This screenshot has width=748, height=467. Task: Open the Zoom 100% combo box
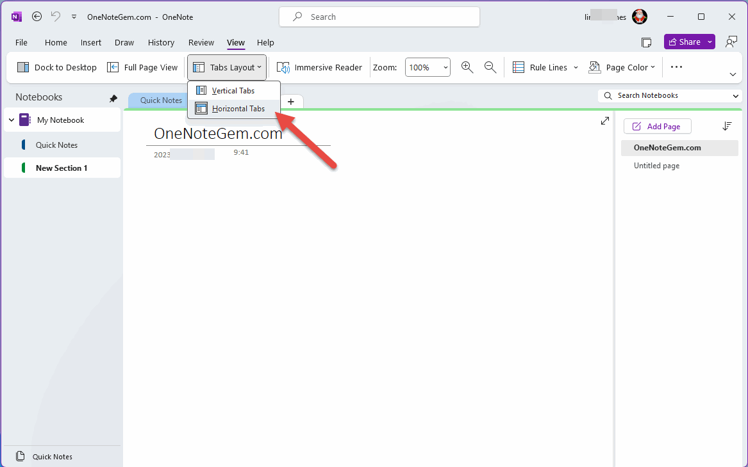point(428,67)
